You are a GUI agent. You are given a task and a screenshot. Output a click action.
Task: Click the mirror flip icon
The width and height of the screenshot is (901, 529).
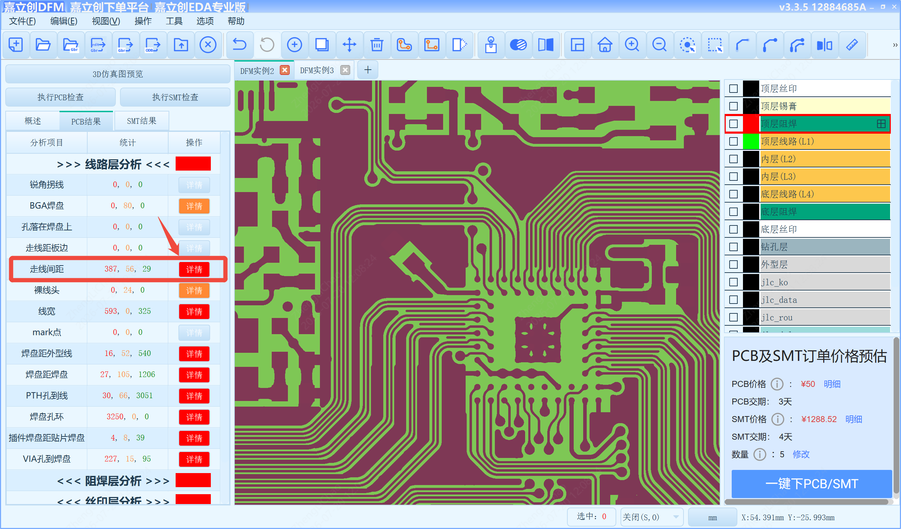tap(825, 45)
